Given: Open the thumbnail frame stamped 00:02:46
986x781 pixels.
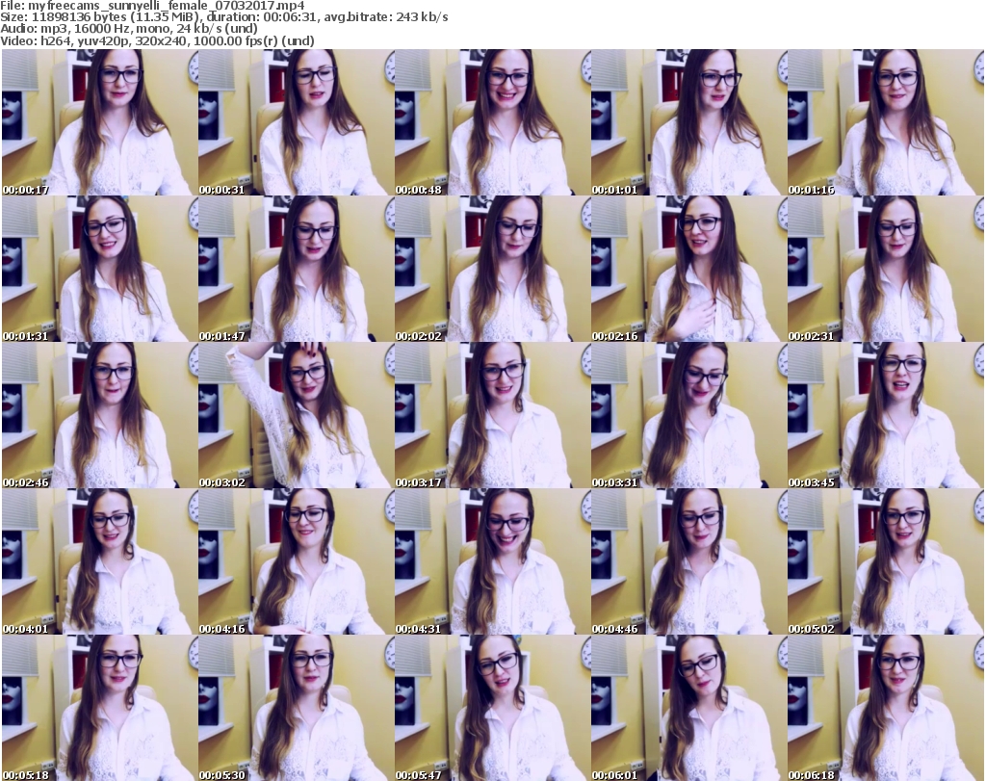Looking at the screenshot, I should click(x=99, y=415).
